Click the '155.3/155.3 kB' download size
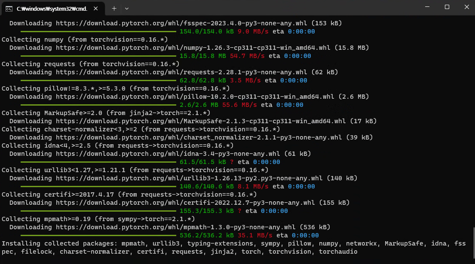 [207, 211]
